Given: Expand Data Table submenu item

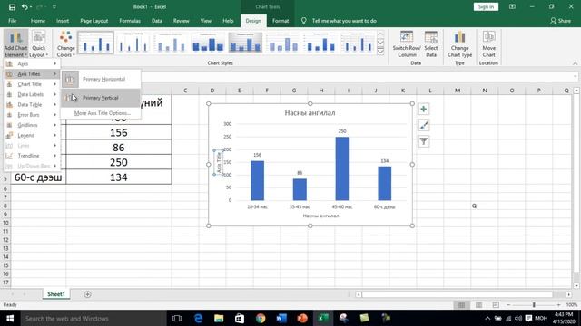Looking at the screenshot, I should coord(32,105).
